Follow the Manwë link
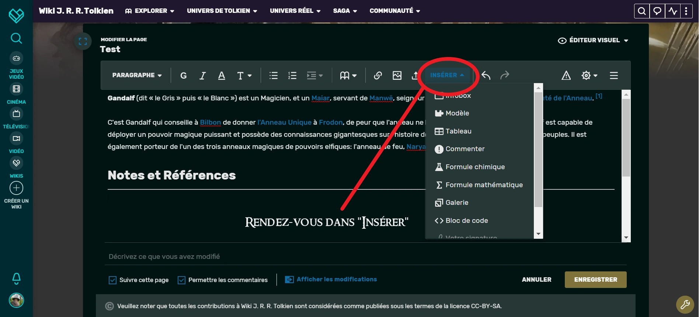The image size is (699, 317). (381, 98)
